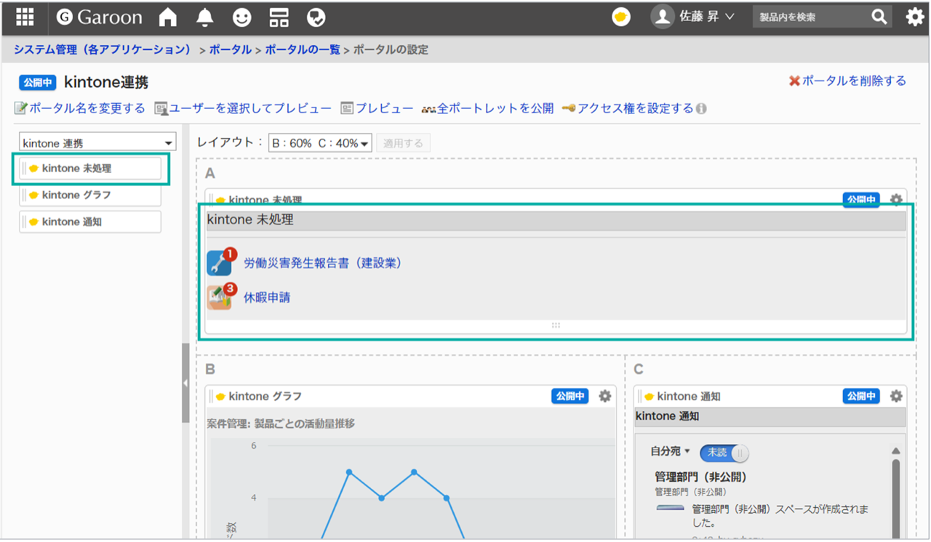Open 労働災害発生報告書（建設業） link

tap(324, 263)
